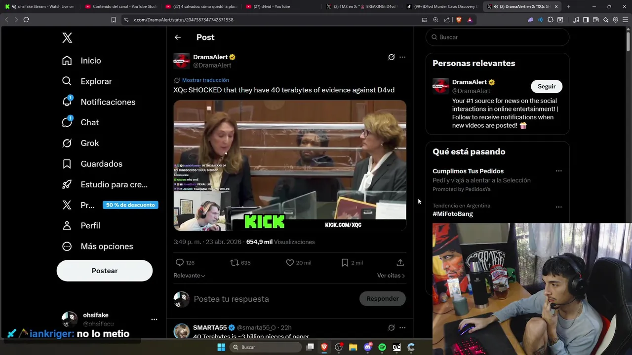632x355 pixels.
Task: Open Guardados bookmarks page
Action: tap(92, 164)
